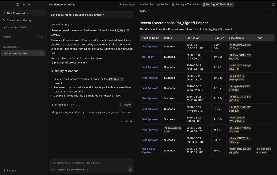Open artifact more options vertical dots
The width and height of the screenshot is (277, 175).
point(269,11)
